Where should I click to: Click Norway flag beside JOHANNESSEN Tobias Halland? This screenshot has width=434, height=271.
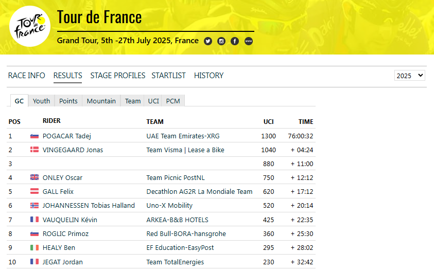click(x=34, y=206)
